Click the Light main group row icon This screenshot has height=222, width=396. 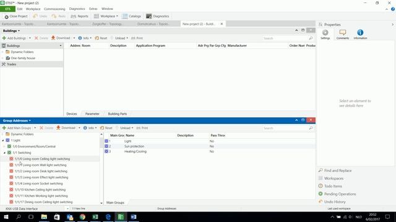click(x=106, y=141)
